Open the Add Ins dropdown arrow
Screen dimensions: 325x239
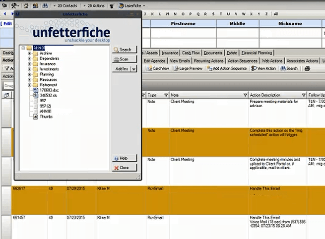(x=134, y=69)
